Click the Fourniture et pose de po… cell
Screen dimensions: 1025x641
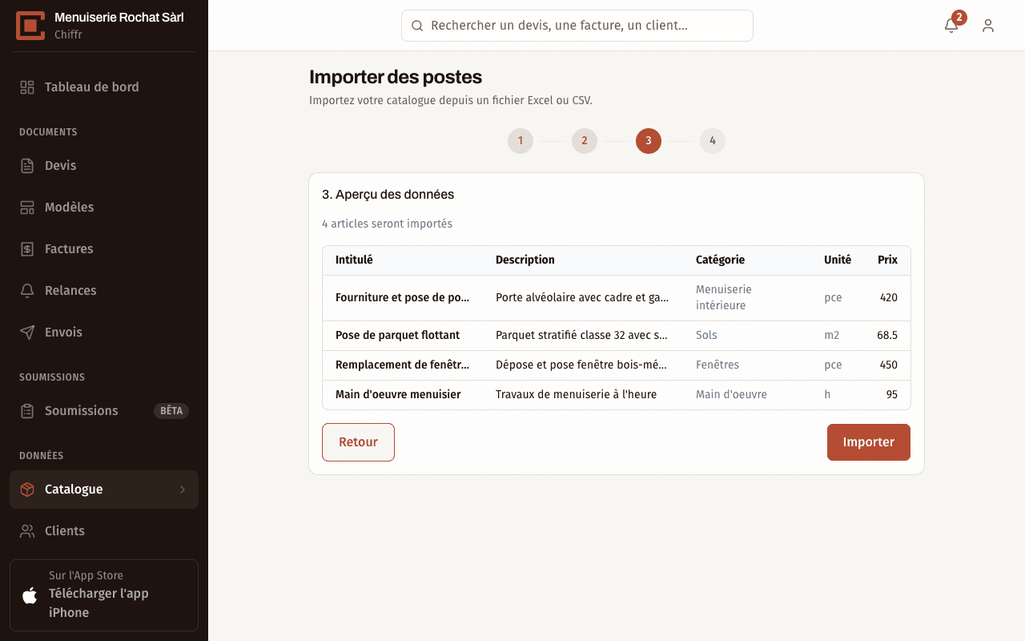point(403,298)
